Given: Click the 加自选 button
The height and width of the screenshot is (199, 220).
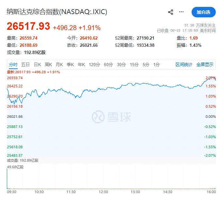Looking at the screenshot, I should tap(203, 12).
